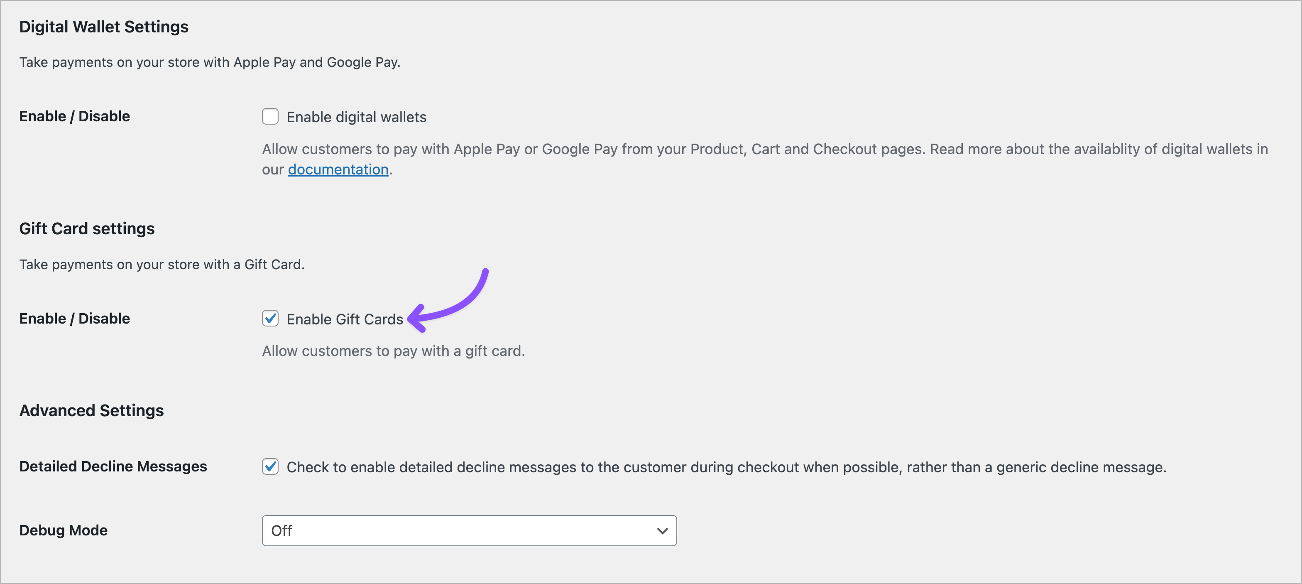Enable the digital wallets checkbox
The image size is (1302, 584).
click(270, 116)
